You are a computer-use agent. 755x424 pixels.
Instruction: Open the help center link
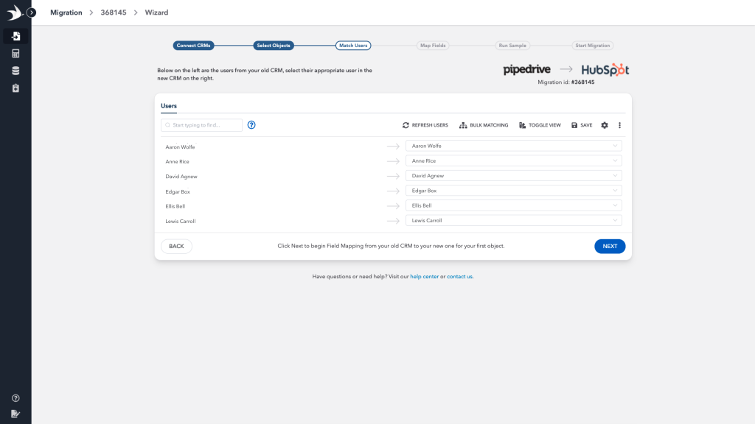(424, 277)
